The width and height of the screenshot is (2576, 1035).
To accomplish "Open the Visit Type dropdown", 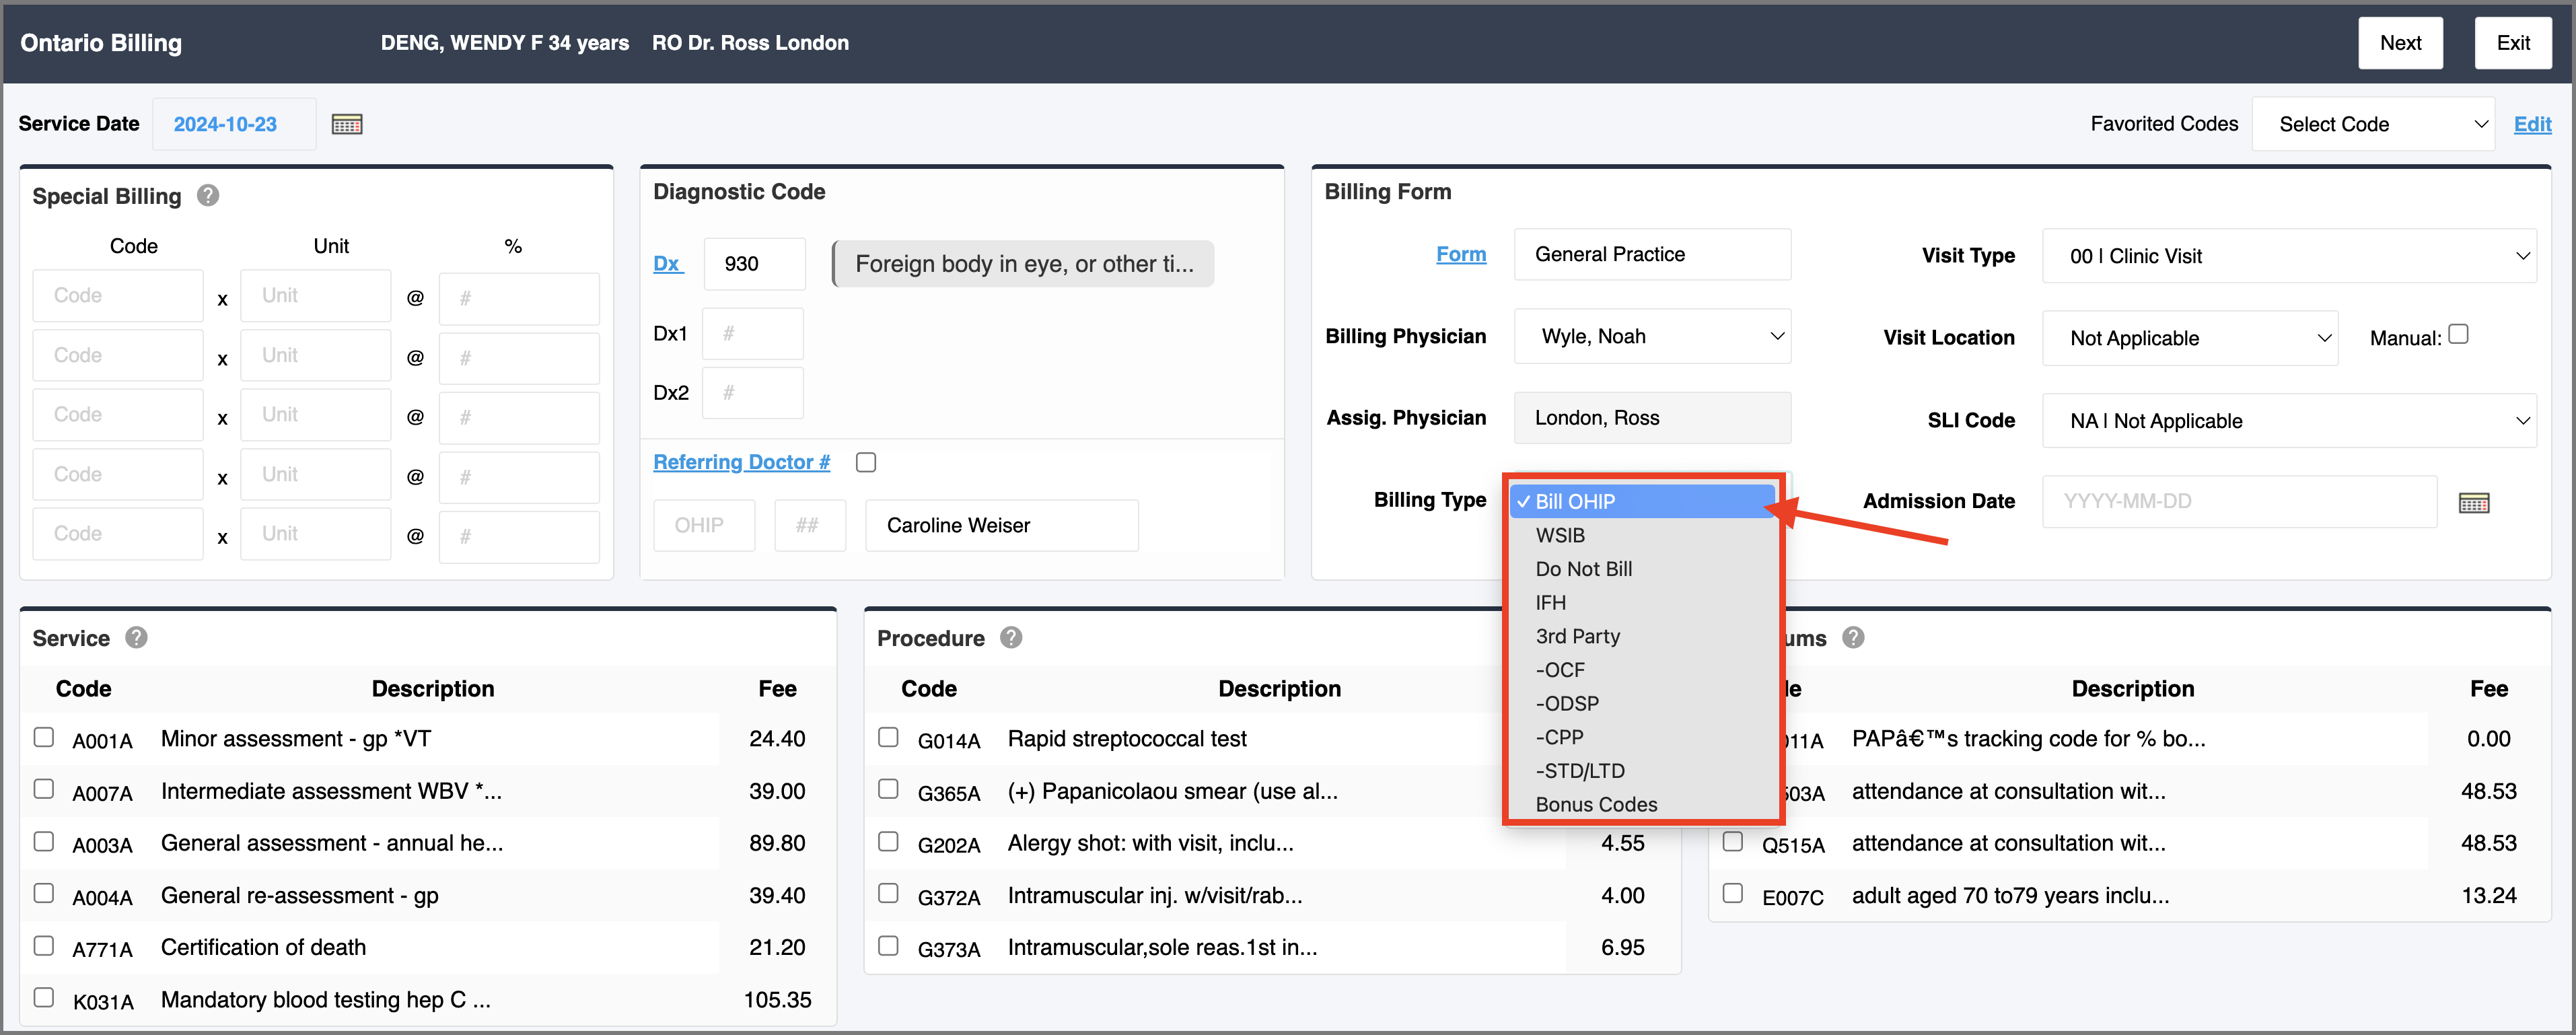I will (x=2289, y=256).
